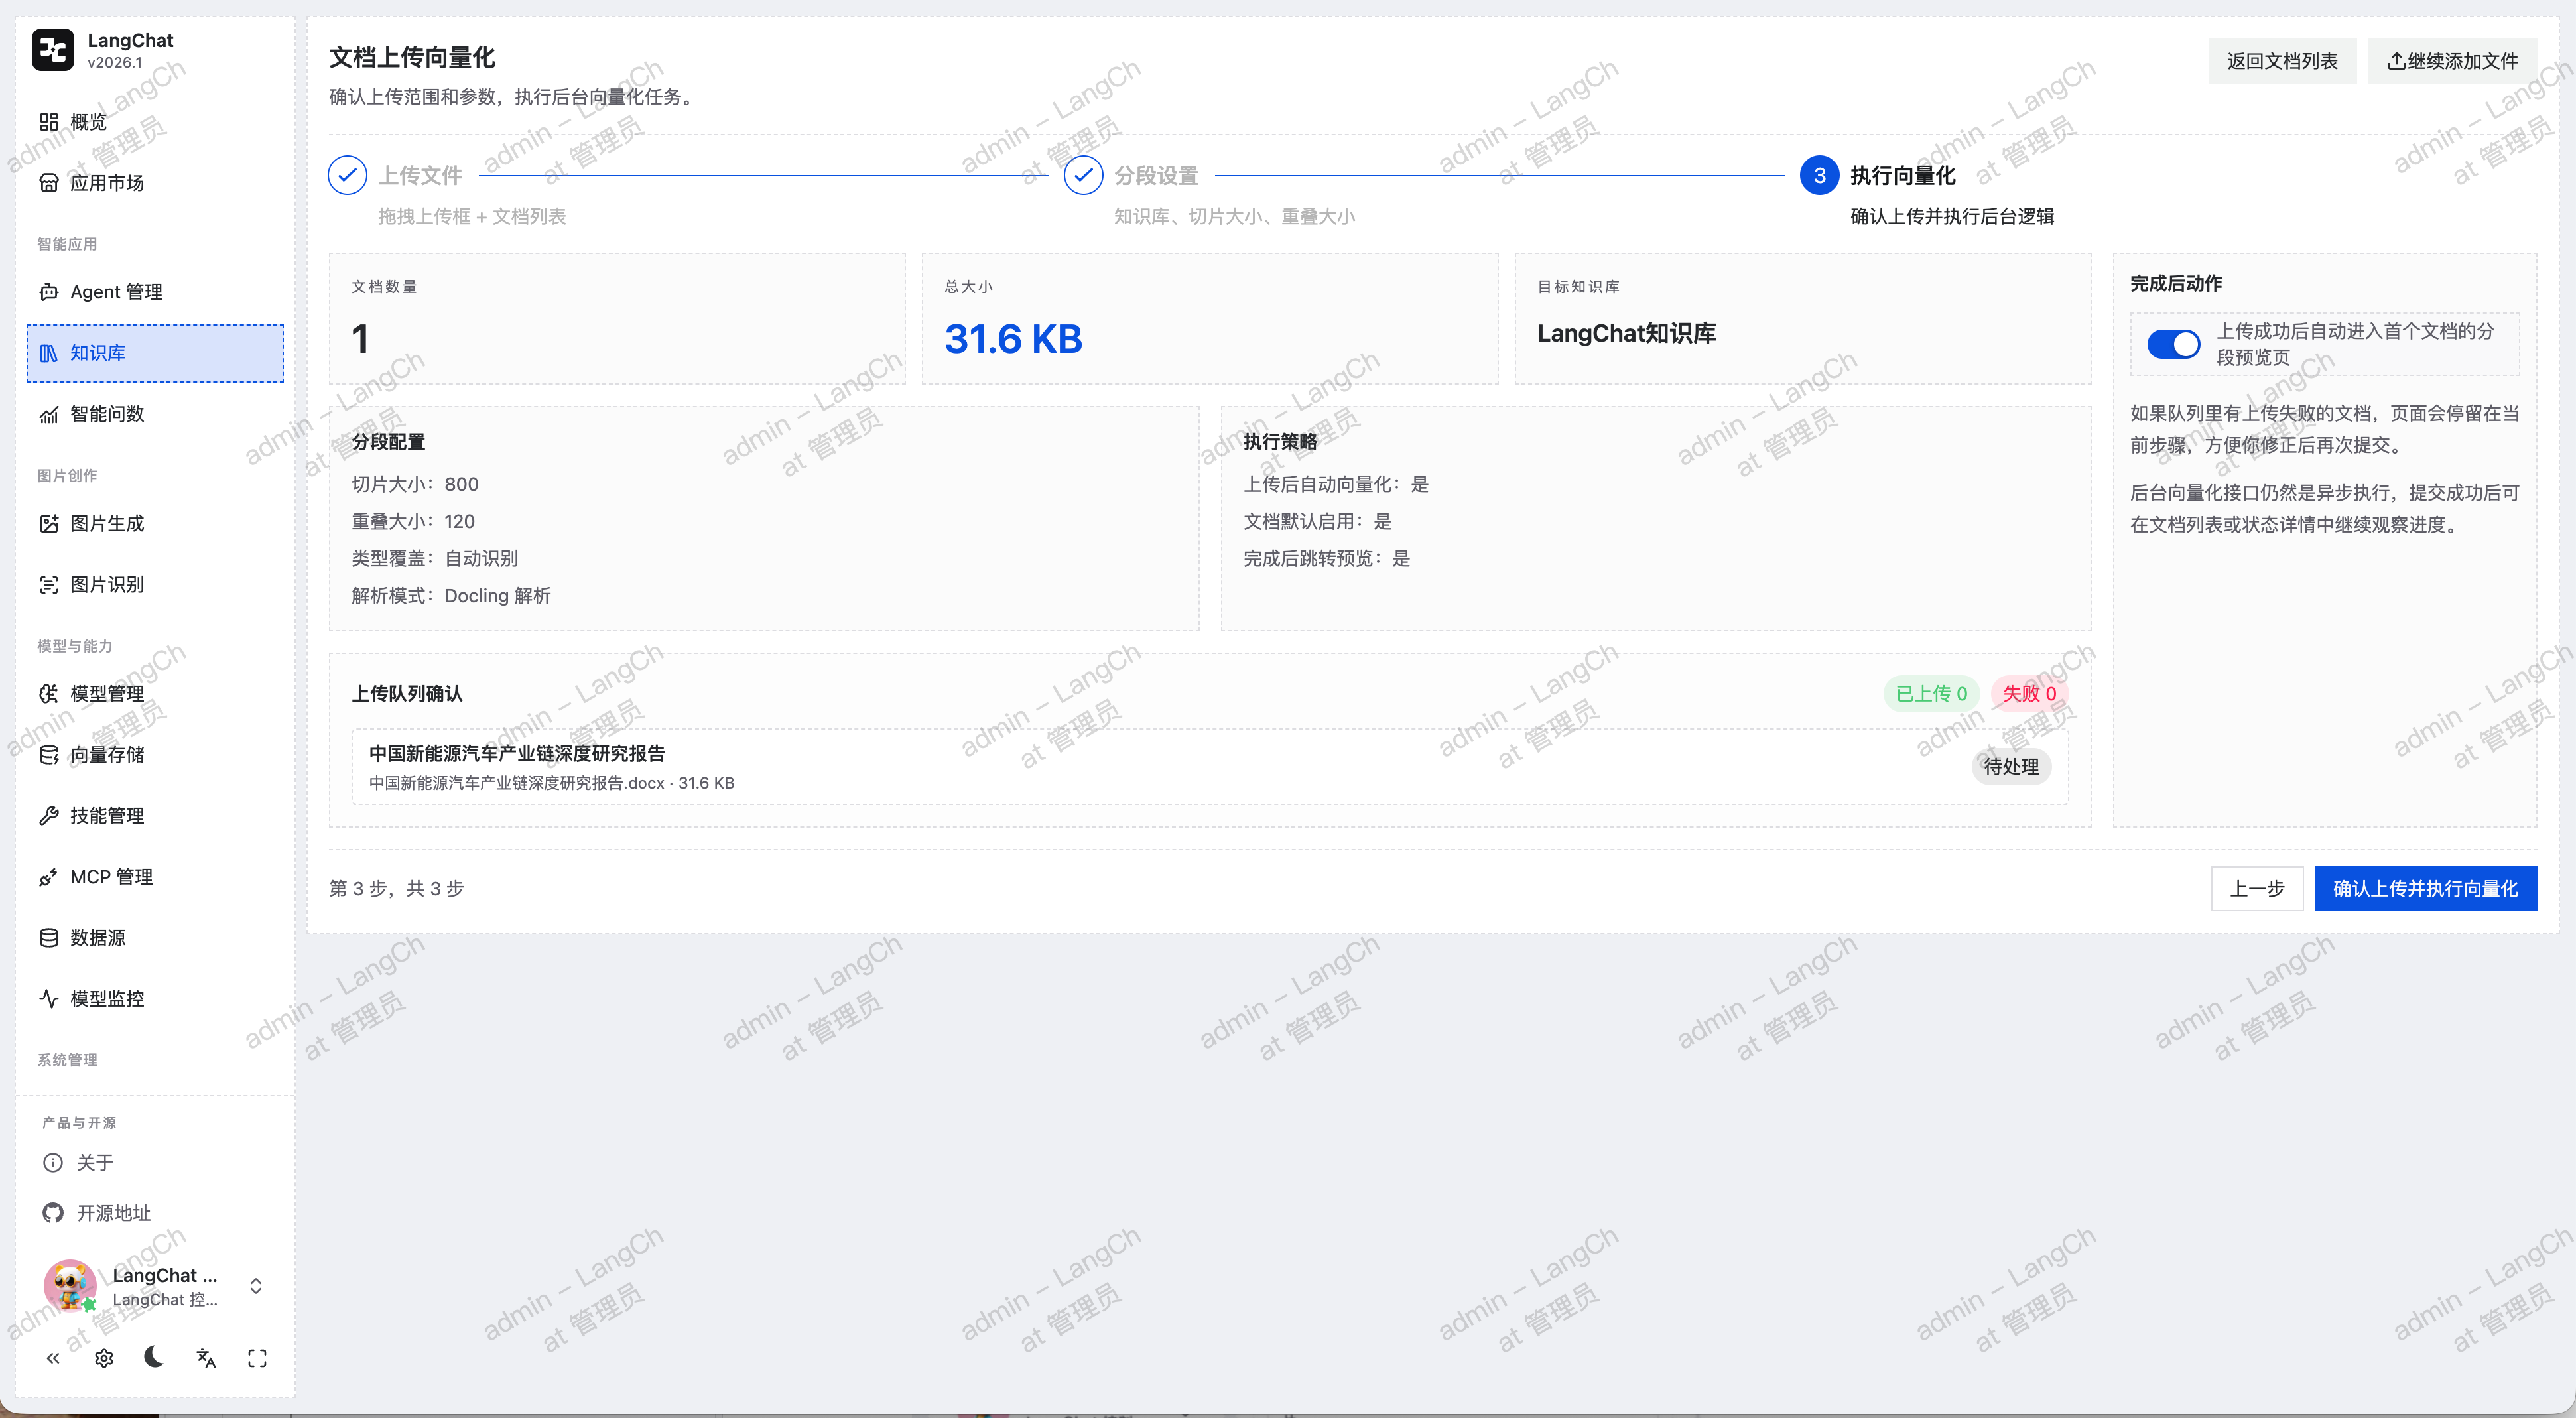Click the 向量存储 database icon

pos(49,755)
